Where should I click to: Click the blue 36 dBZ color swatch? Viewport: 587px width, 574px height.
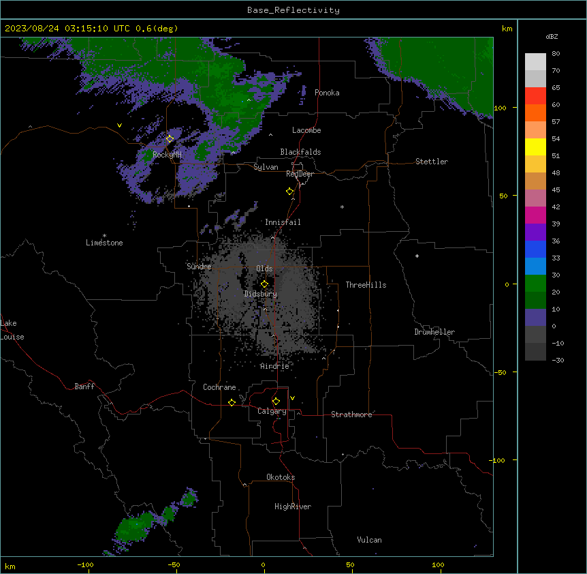(x=535, y=249)
